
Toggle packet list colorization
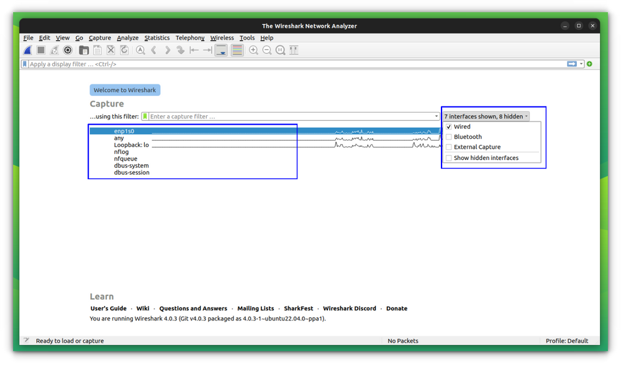pos(237,50)
